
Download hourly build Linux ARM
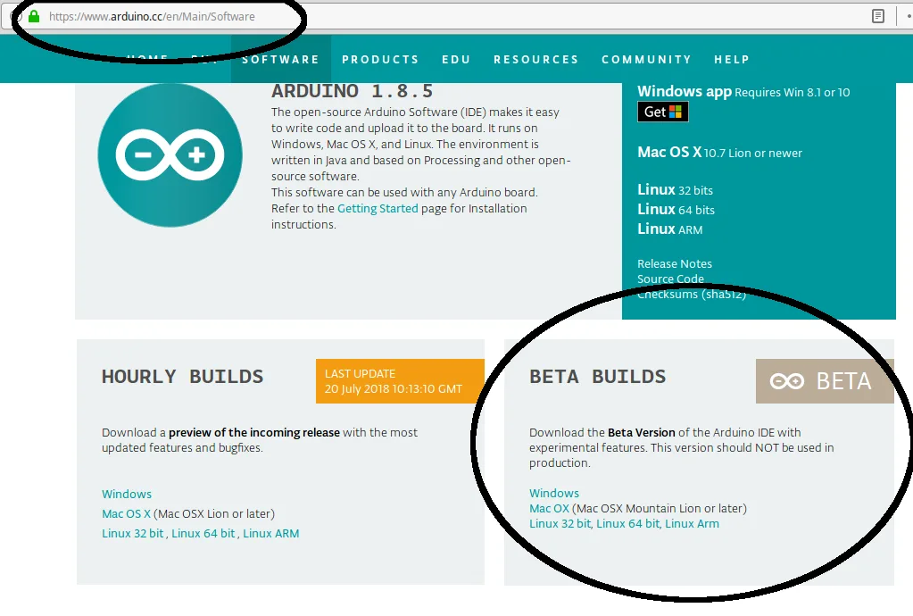(x=270, y=533)
